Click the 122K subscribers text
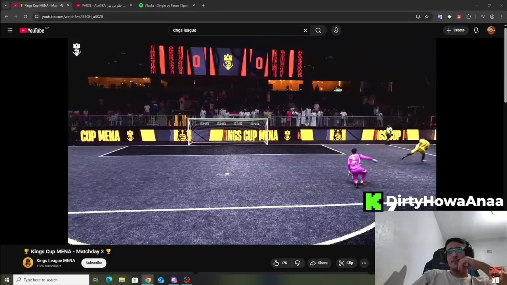This screenshot has width=507, height=285. pos(49,266)
